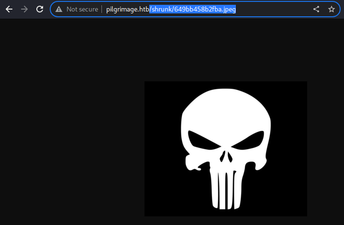This screenshot has height=225, width=344.
Task: Go back to the previous page
Action: 9,9
